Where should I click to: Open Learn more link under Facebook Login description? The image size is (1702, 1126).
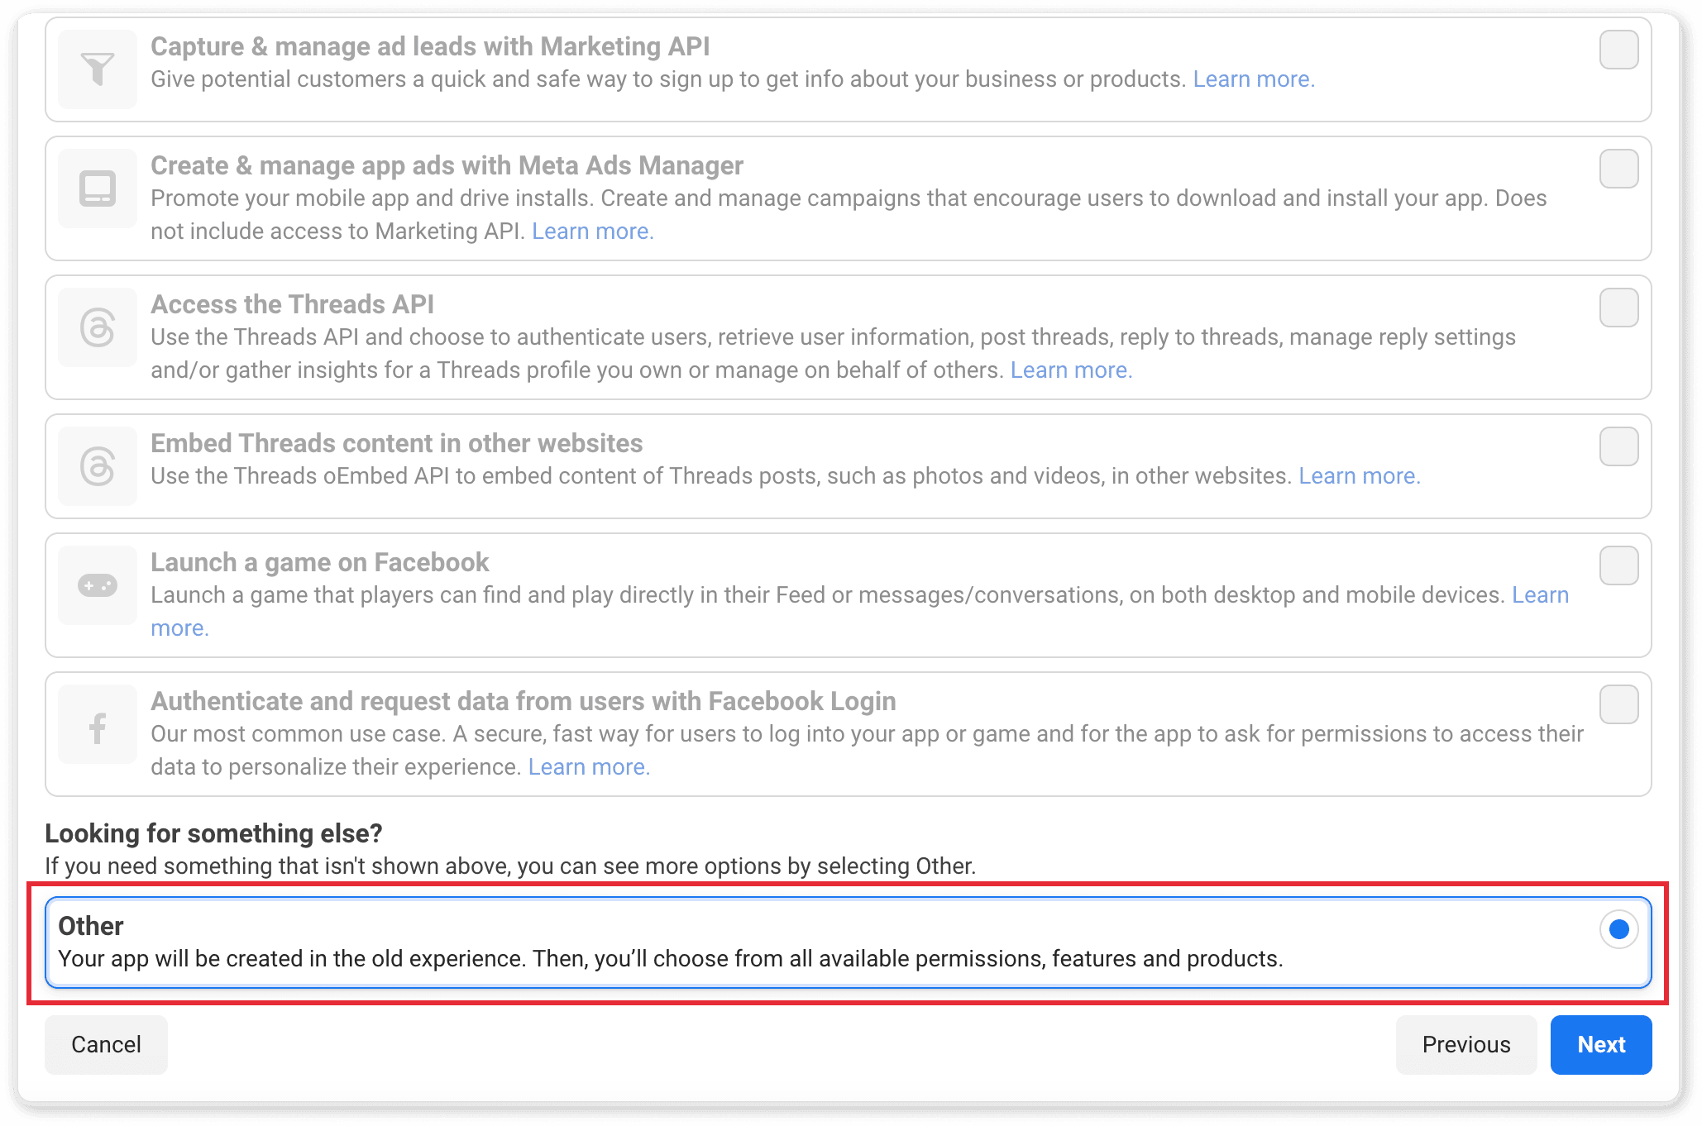589,767
